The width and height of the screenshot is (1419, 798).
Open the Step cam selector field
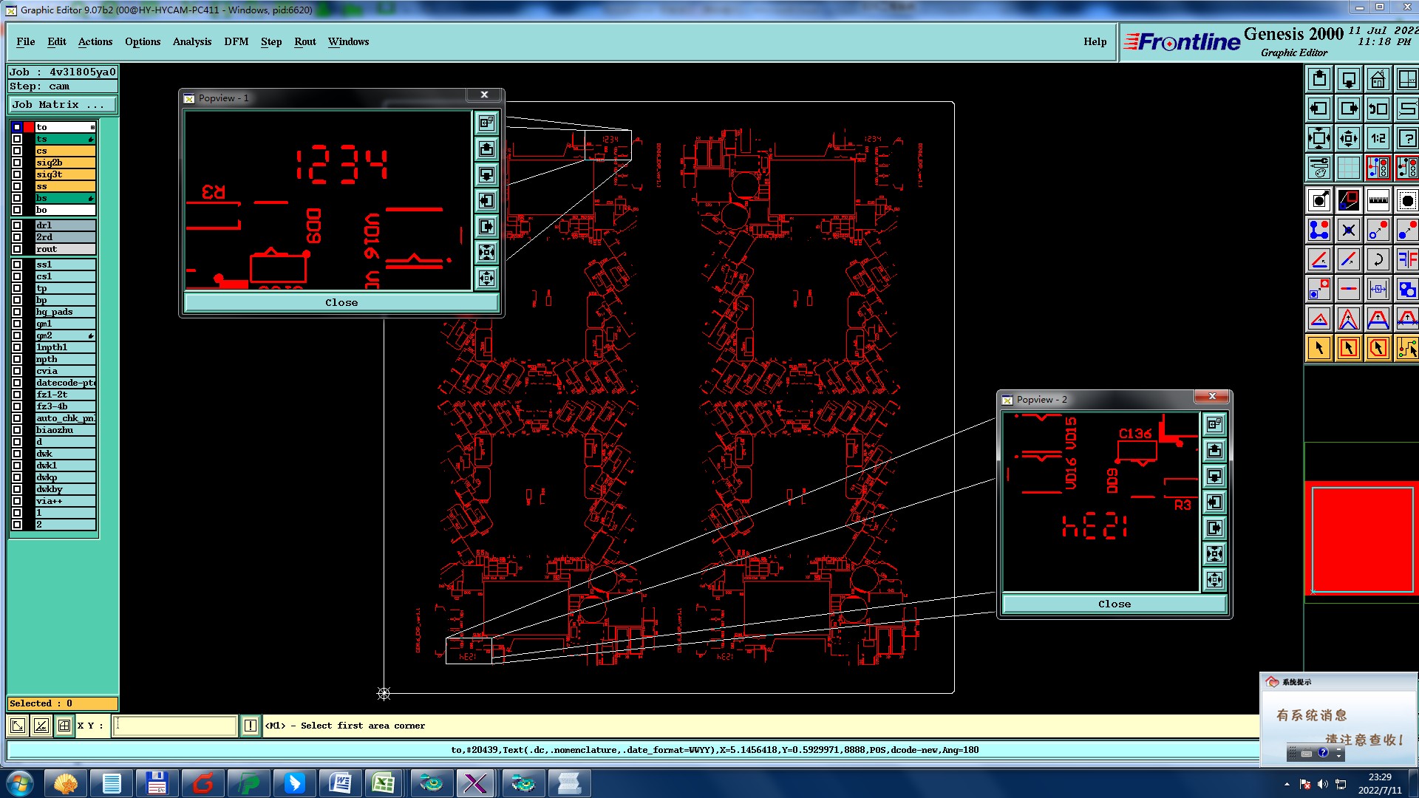tap(62, 86)
